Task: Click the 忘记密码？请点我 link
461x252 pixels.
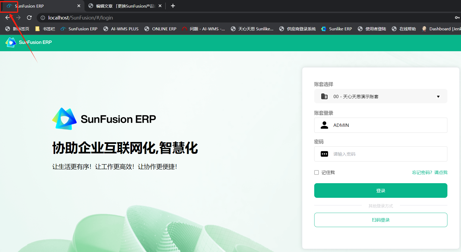Action: (430, 172)
